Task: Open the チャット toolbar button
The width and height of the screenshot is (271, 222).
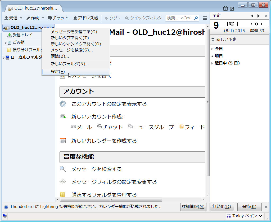Action: click(x=58, y=18)
